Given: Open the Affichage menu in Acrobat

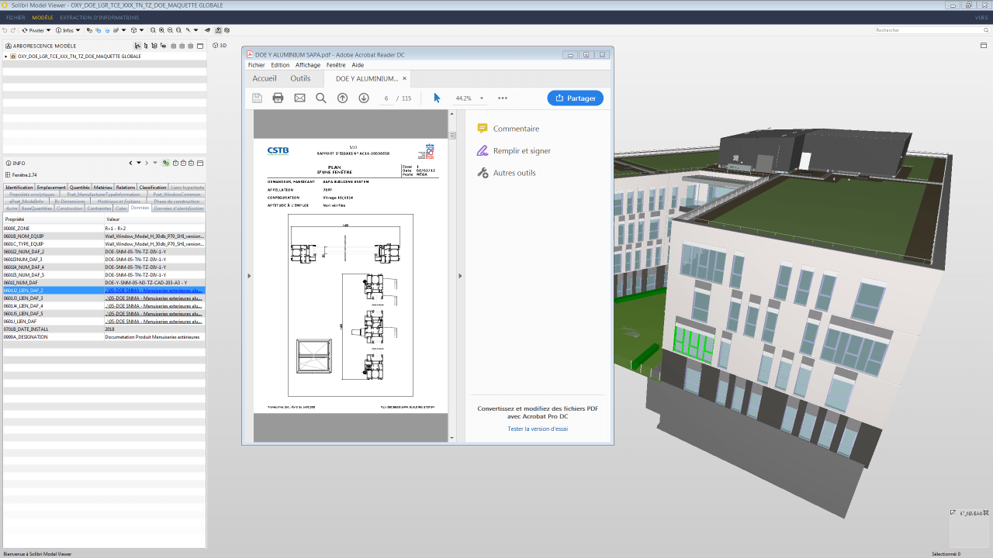Looking at the screenshot, I should [308, 65].
